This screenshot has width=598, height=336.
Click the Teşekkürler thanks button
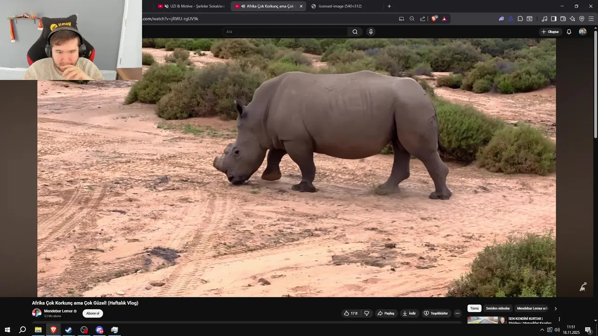point(436,313)
